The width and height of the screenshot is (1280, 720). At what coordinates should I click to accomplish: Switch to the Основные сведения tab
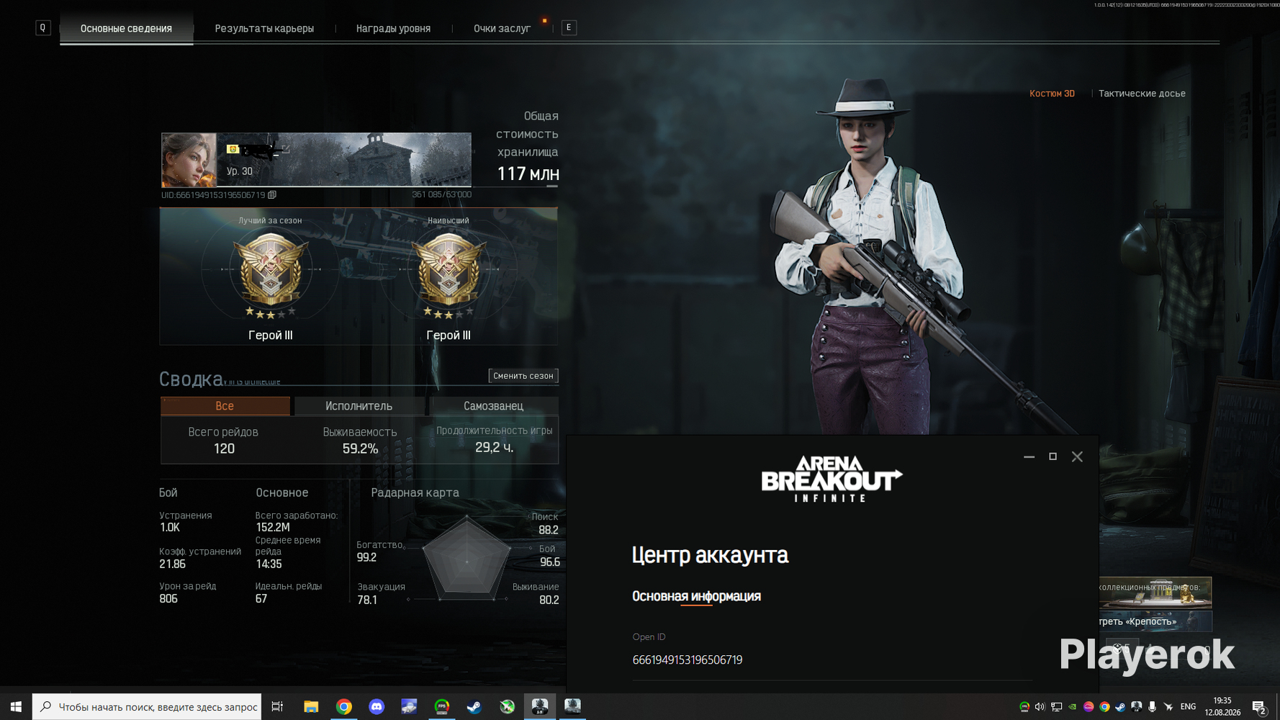pos(126,29)
